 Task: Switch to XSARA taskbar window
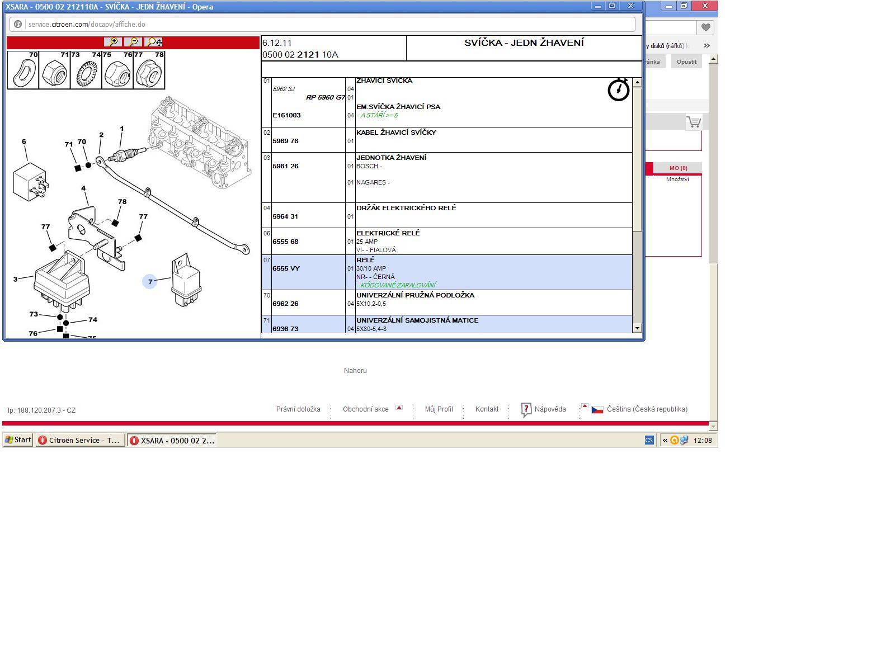(171, 440)
